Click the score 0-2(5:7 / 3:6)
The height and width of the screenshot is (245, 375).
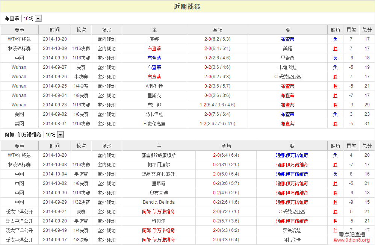[226, 221]
